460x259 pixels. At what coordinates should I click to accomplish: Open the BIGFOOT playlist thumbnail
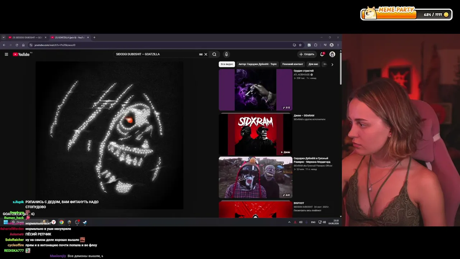[256, 209]
